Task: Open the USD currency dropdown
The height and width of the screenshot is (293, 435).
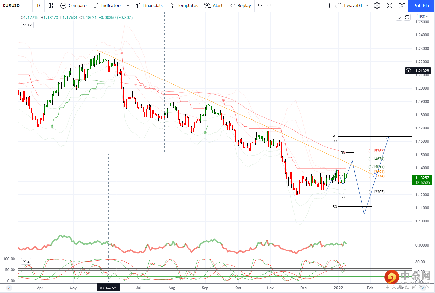Action: pyautogui.click(x=423, y=17)
